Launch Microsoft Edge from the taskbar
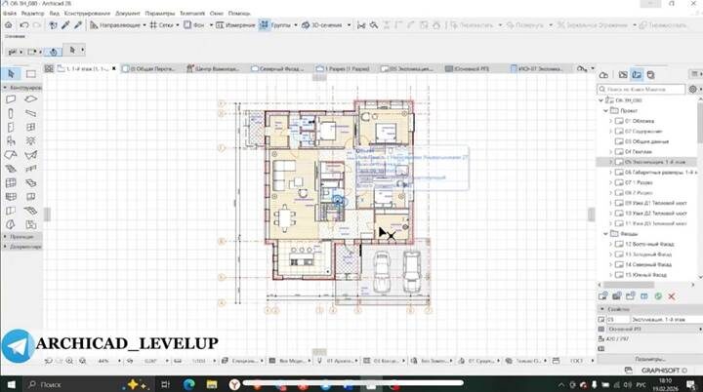The image size is (703, 392). click(x=189, y=384)
